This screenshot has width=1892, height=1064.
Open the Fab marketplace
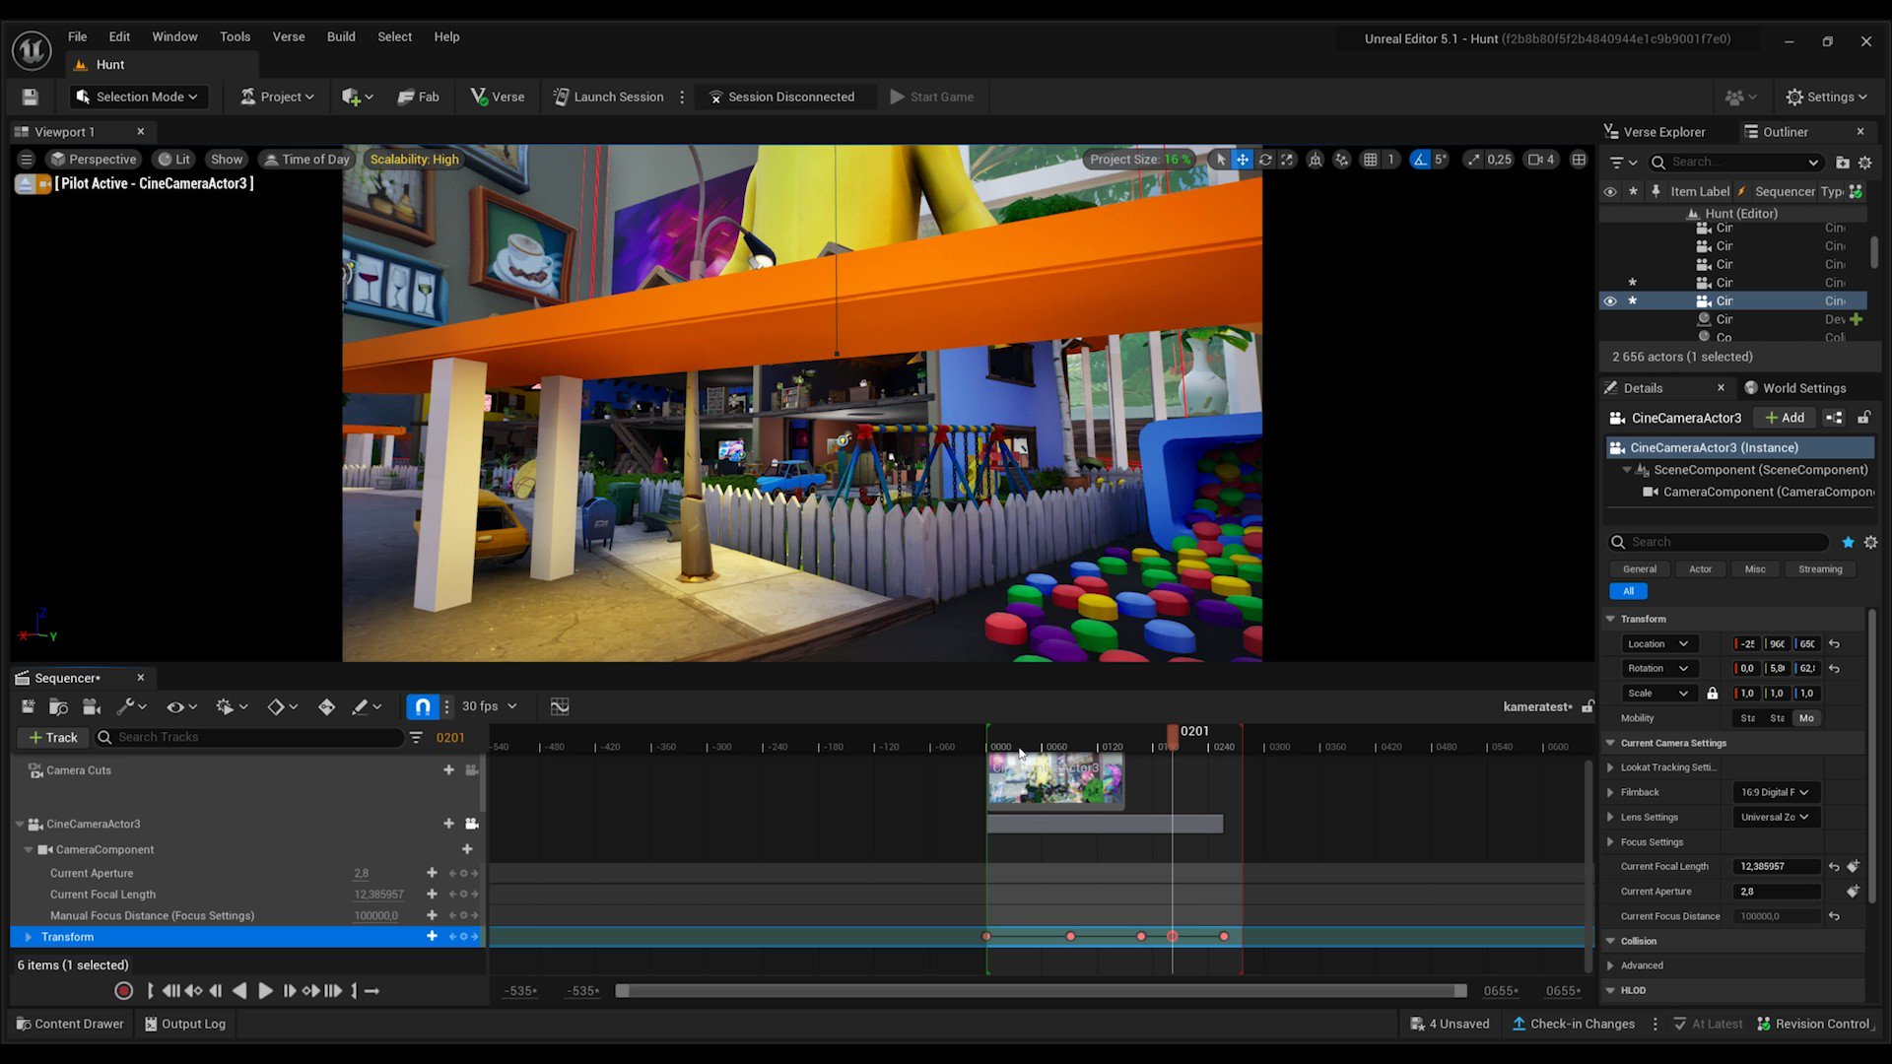419,97
